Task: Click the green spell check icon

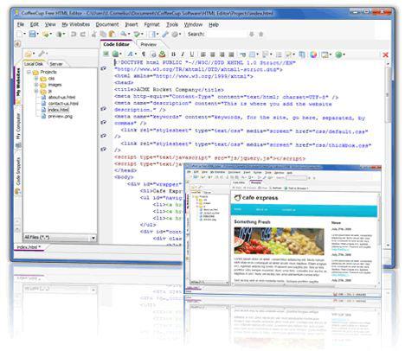Action: (x=137, y=35)
